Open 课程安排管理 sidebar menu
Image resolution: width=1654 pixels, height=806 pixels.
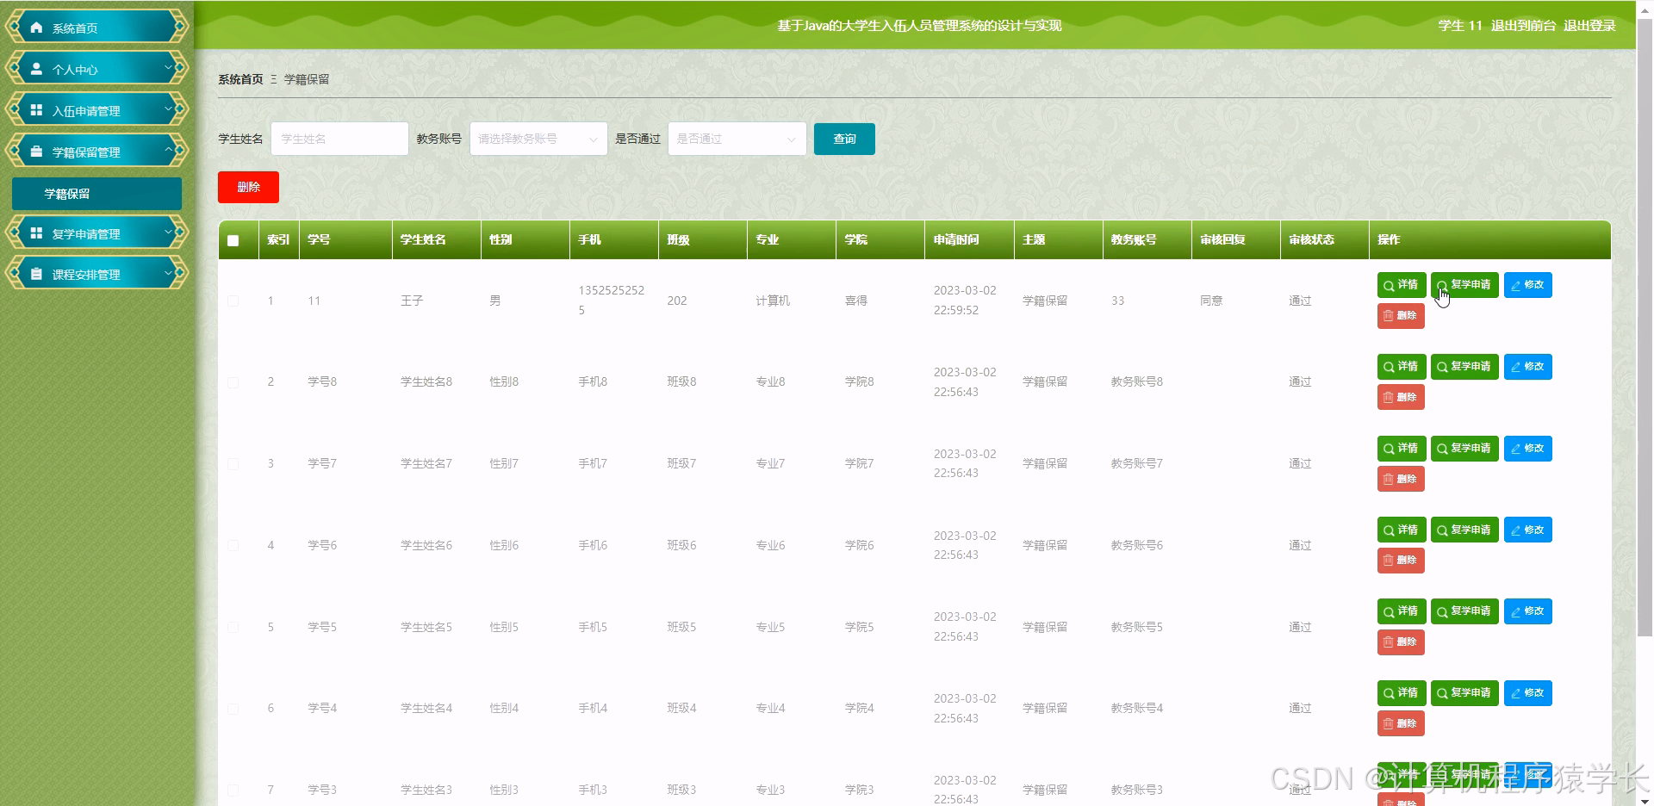(96, 274)
